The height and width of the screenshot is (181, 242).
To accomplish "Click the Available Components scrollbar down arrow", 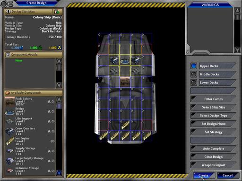I will (59, 173).
